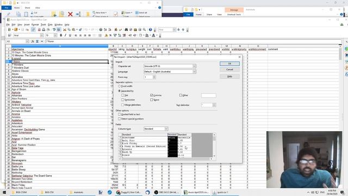Click the Rename icon in BGG CSV Explorer
Image resolution: width=348 pixels, height=196 pixels.
click(x=78, y=14)
